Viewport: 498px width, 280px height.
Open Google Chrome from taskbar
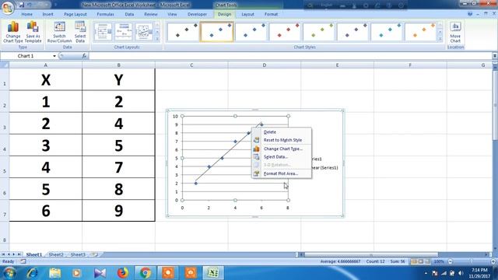(x=146, y=273)
